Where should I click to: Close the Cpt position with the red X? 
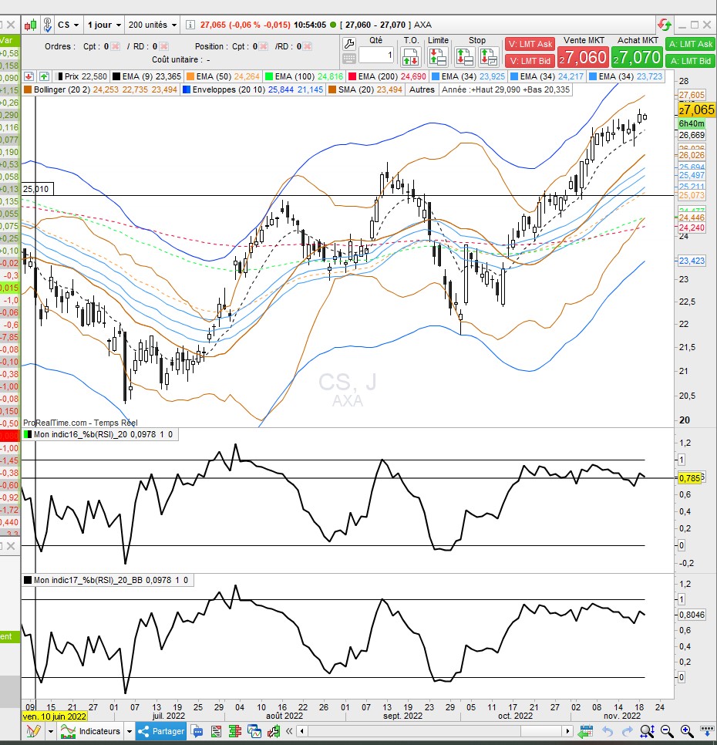[x=264, y=46]
